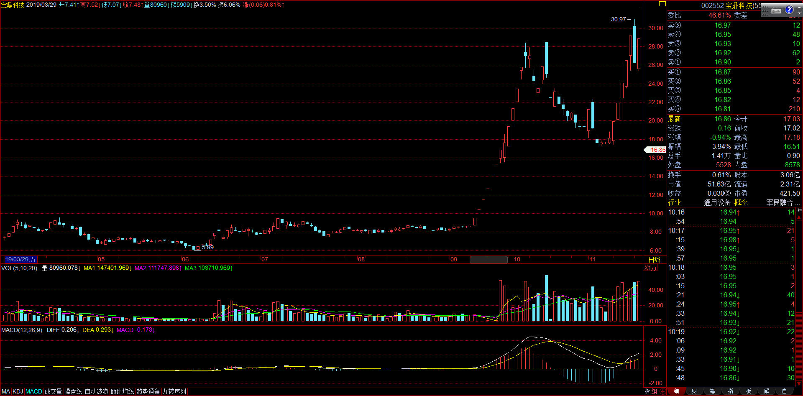The width and height of the screenshot is (803, 396).
Task: Add indicator group with plus circle icon
Action: 663,391
